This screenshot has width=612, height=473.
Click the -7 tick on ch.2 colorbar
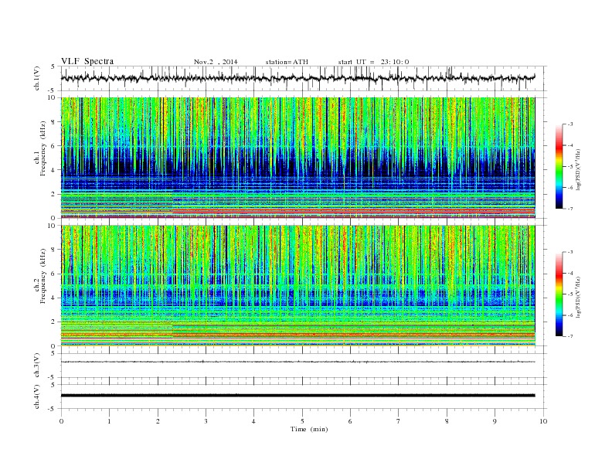tap(569, 336)
